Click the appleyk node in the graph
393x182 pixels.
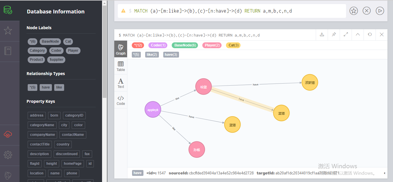(152, 109)
